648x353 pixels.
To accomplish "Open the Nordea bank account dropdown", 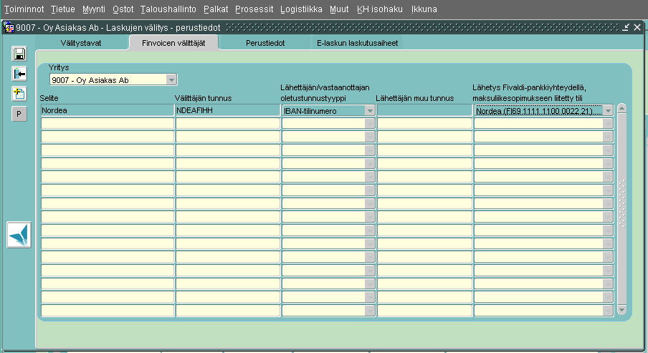I will coord(608,111).
